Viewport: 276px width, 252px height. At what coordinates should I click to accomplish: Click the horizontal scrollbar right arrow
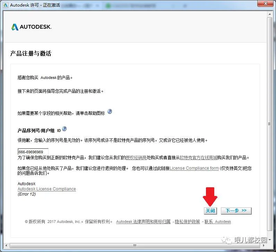[x=264, y=245]
